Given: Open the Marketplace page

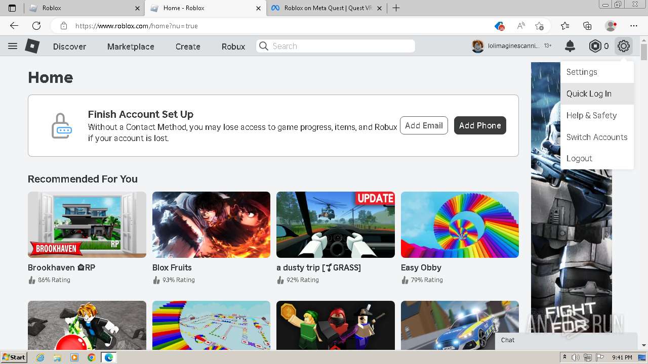Looking at the screenshot, I should [x=131, y=47].
